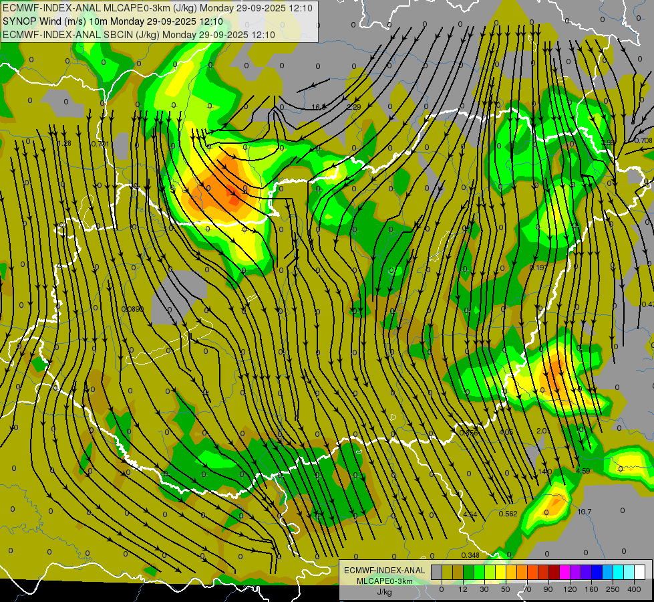Click the map value 2.29
Image resolution: width=654 pixels, height=602 pixels.
(353, 107)
